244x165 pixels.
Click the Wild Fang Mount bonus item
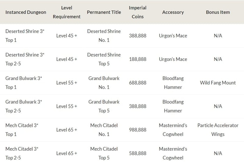tap(218, 82)
